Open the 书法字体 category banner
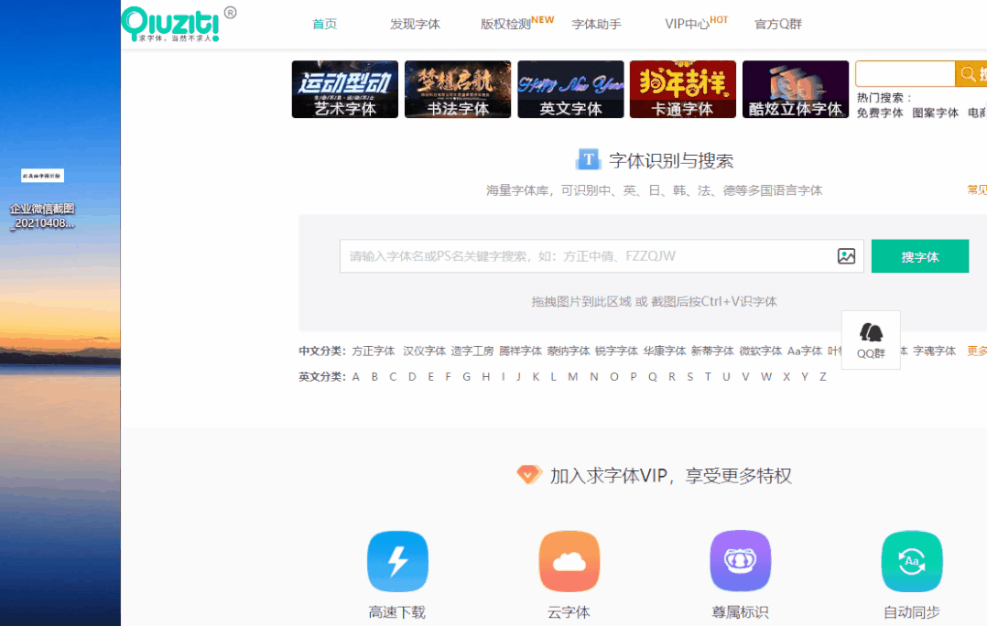The image size is (987, 626). 458,90
